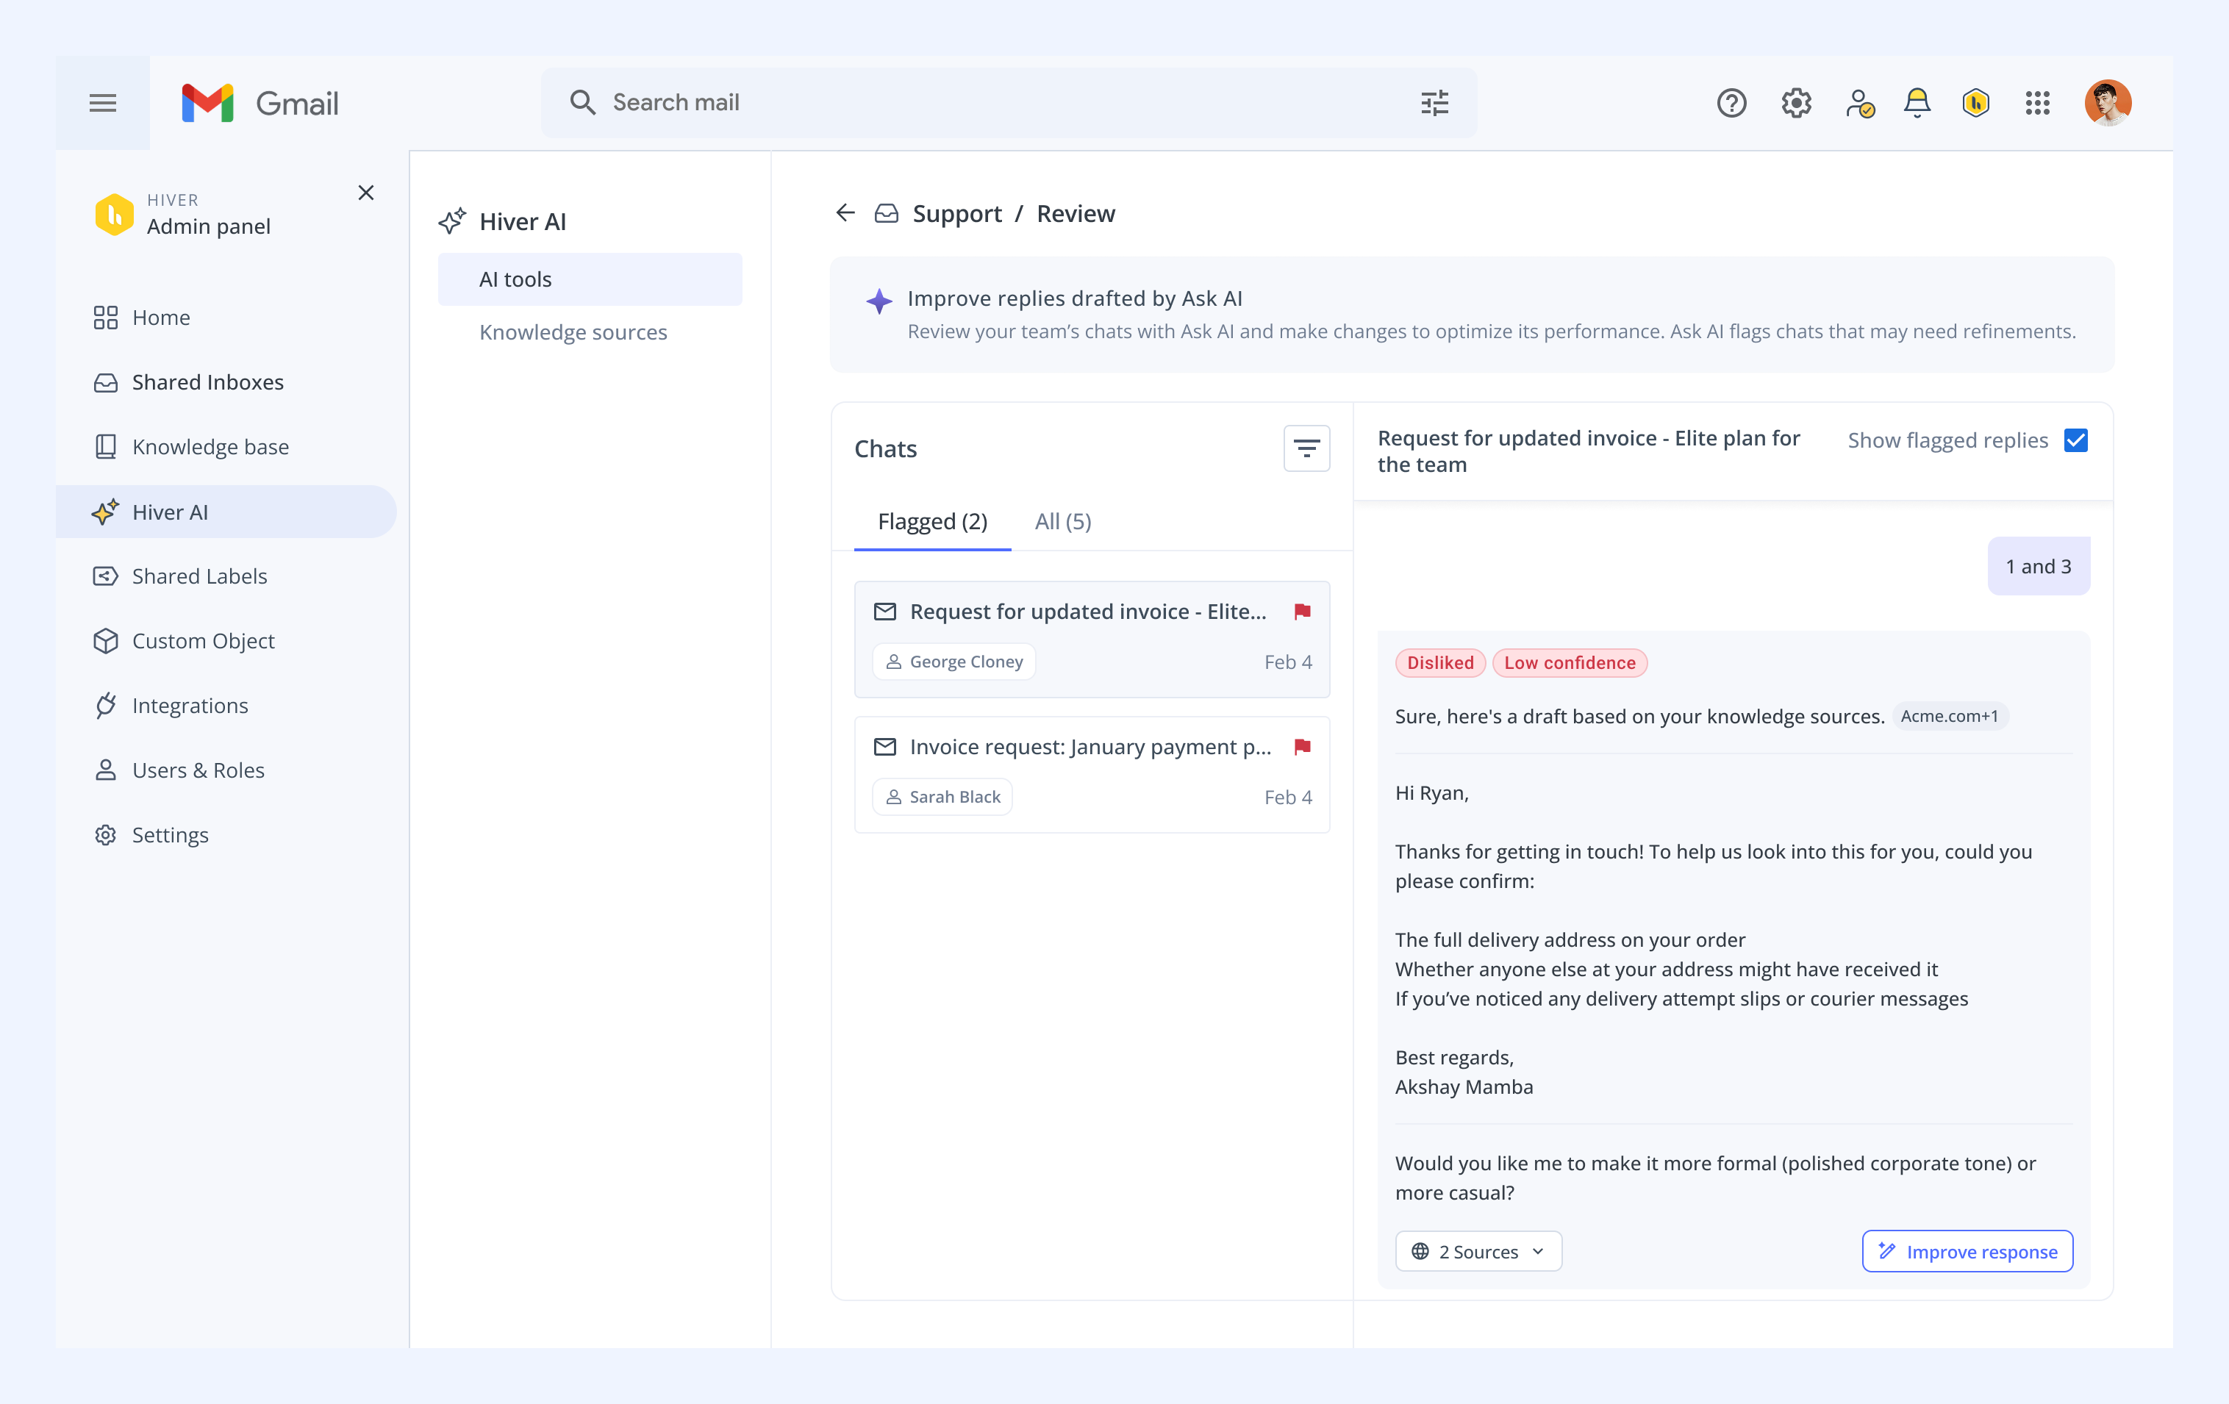Switch to the All (5) tab

(1062, 521)
